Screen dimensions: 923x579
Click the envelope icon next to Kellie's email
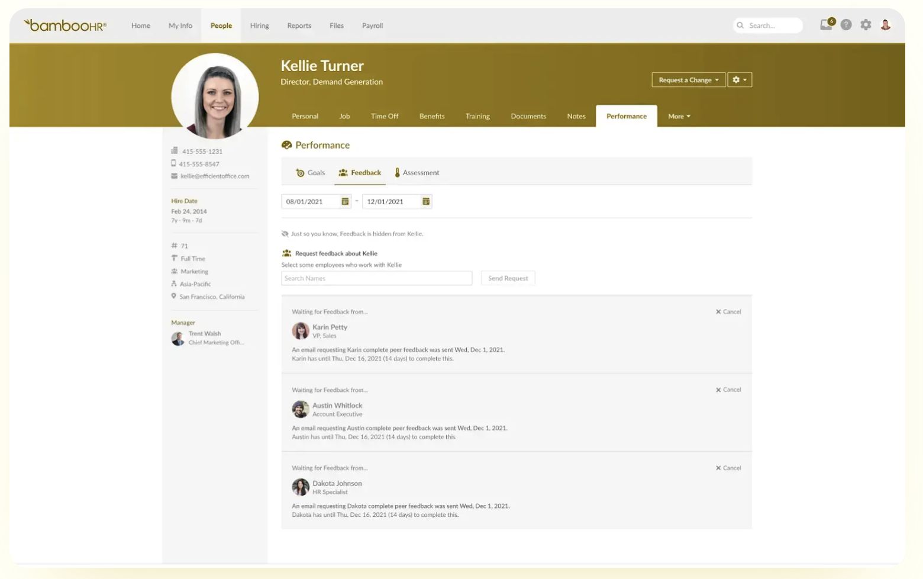(x=174, y=176)
